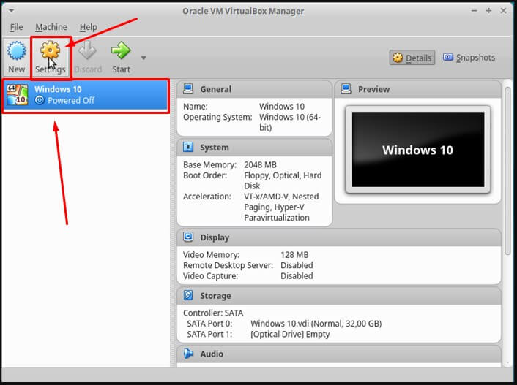Click the Details gear icon

[x=398, y=58]
